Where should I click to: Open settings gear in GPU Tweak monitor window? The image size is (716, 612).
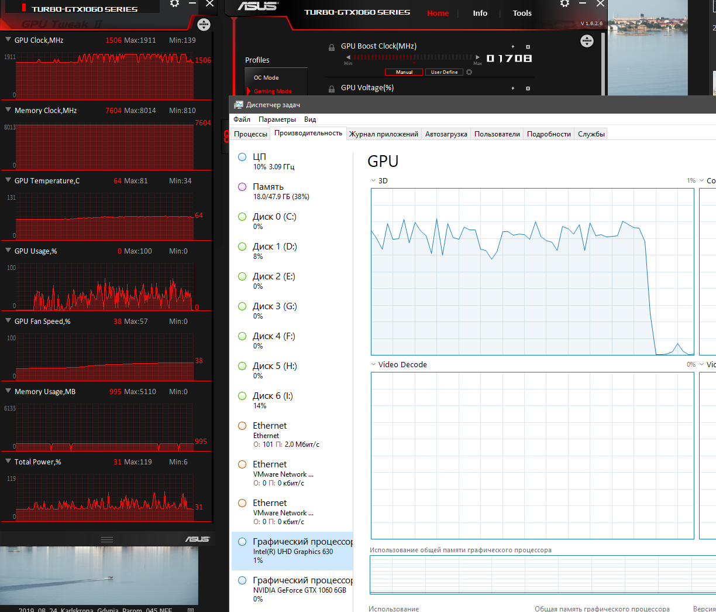[x=174, y=4]
